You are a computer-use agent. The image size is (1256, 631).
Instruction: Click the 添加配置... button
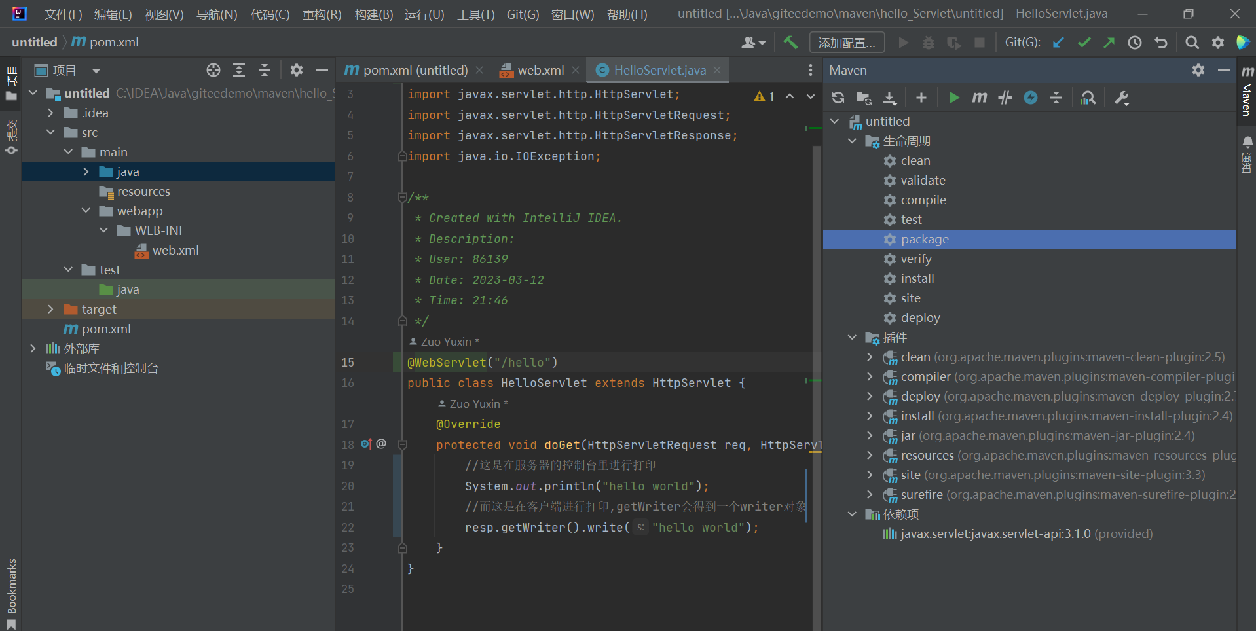click(847, 43)
